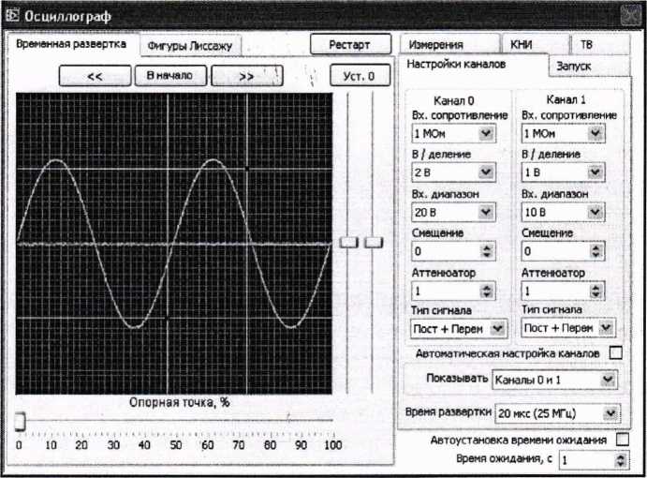Open the Измерения tab
This screenshot has width=647, height=478.
tap(435, 45)
